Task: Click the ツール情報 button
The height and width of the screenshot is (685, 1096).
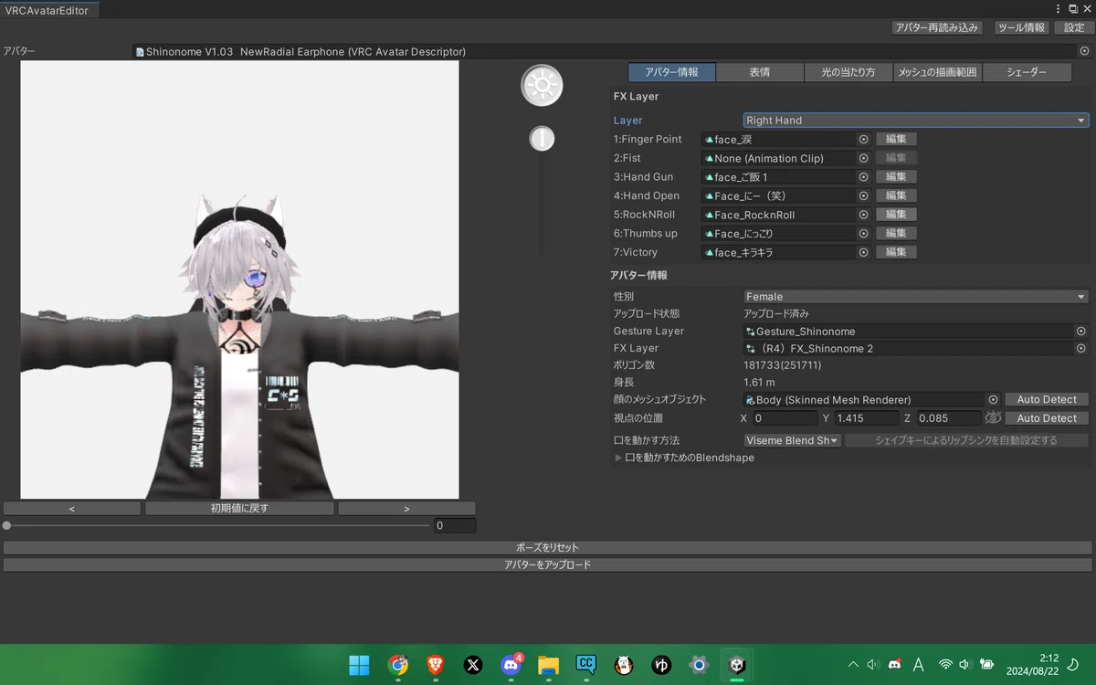Action: pyautogui.click(x=1021, y=27)
